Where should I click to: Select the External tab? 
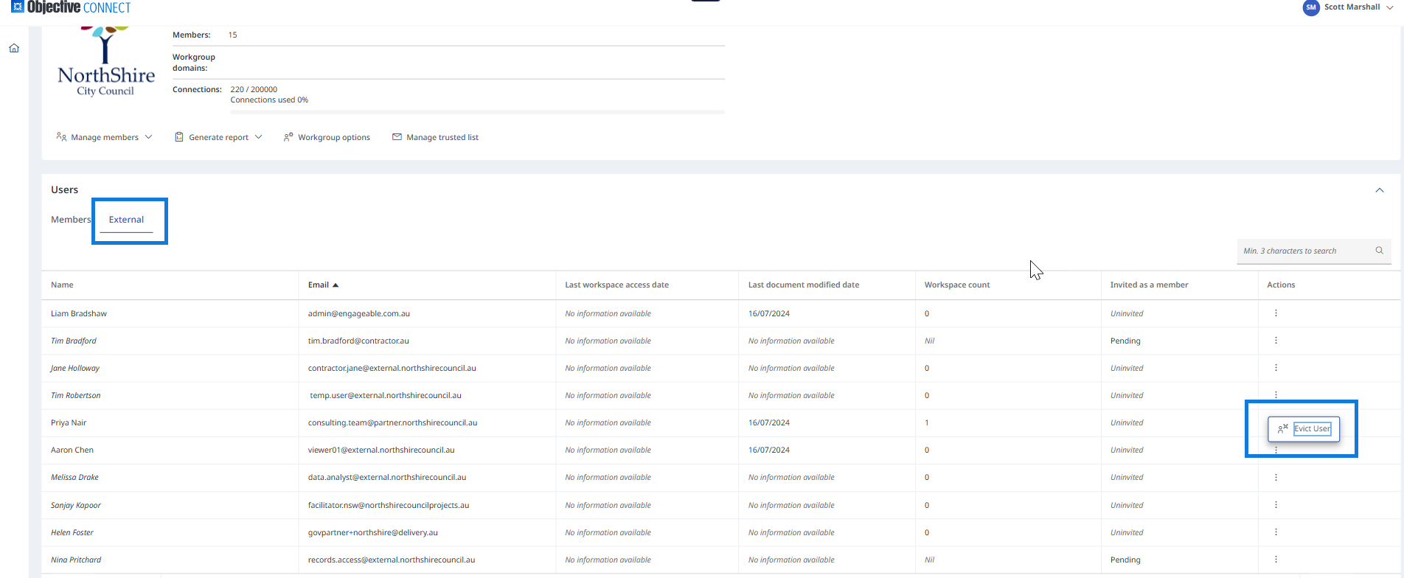pos(126,220)
